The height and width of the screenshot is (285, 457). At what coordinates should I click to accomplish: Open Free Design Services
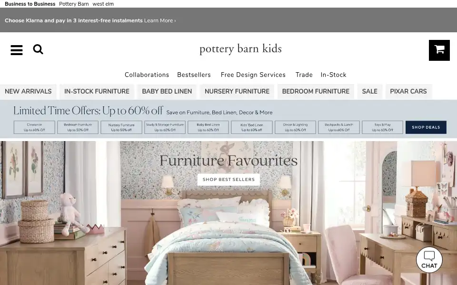click(x=253, y=75)
